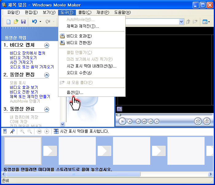Choose 비디오 효과(E) from the menu
The image size is (215, 185).
(x=92, y=36)
